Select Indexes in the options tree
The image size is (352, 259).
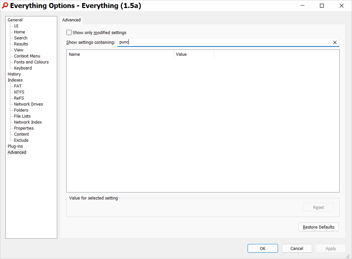[15, 80]
